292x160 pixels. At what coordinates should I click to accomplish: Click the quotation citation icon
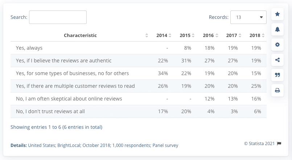point(277,75)
